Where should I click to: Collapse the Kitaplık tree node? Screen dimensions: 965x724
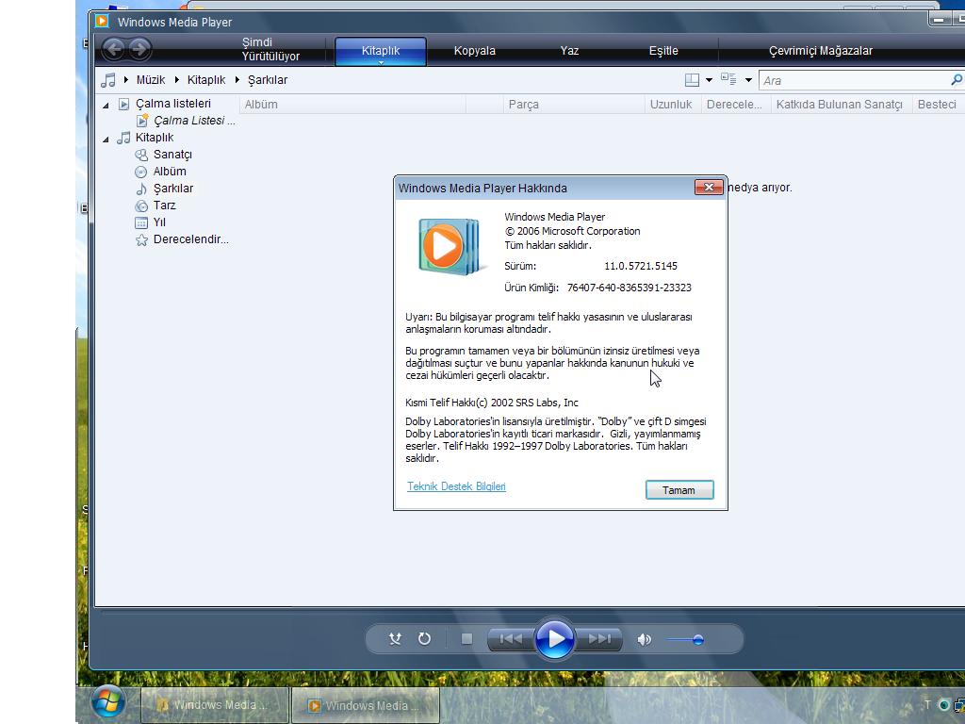[x=106, y=140]
